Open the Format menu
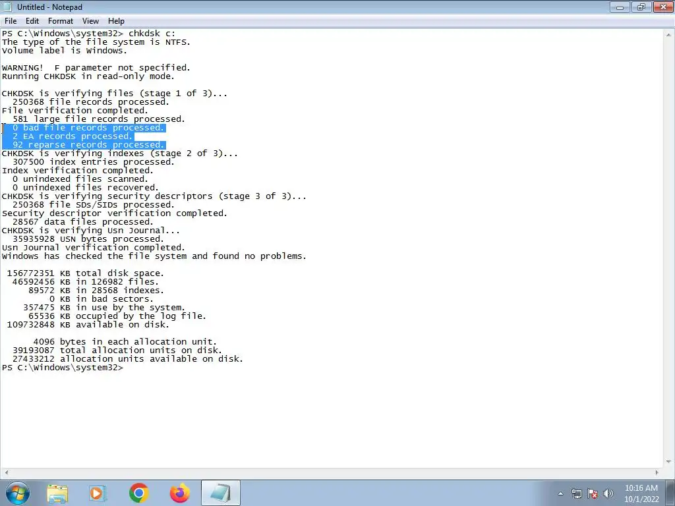This screenshot has width=675, height=506. pyautogui.click(x=60, y=20)
